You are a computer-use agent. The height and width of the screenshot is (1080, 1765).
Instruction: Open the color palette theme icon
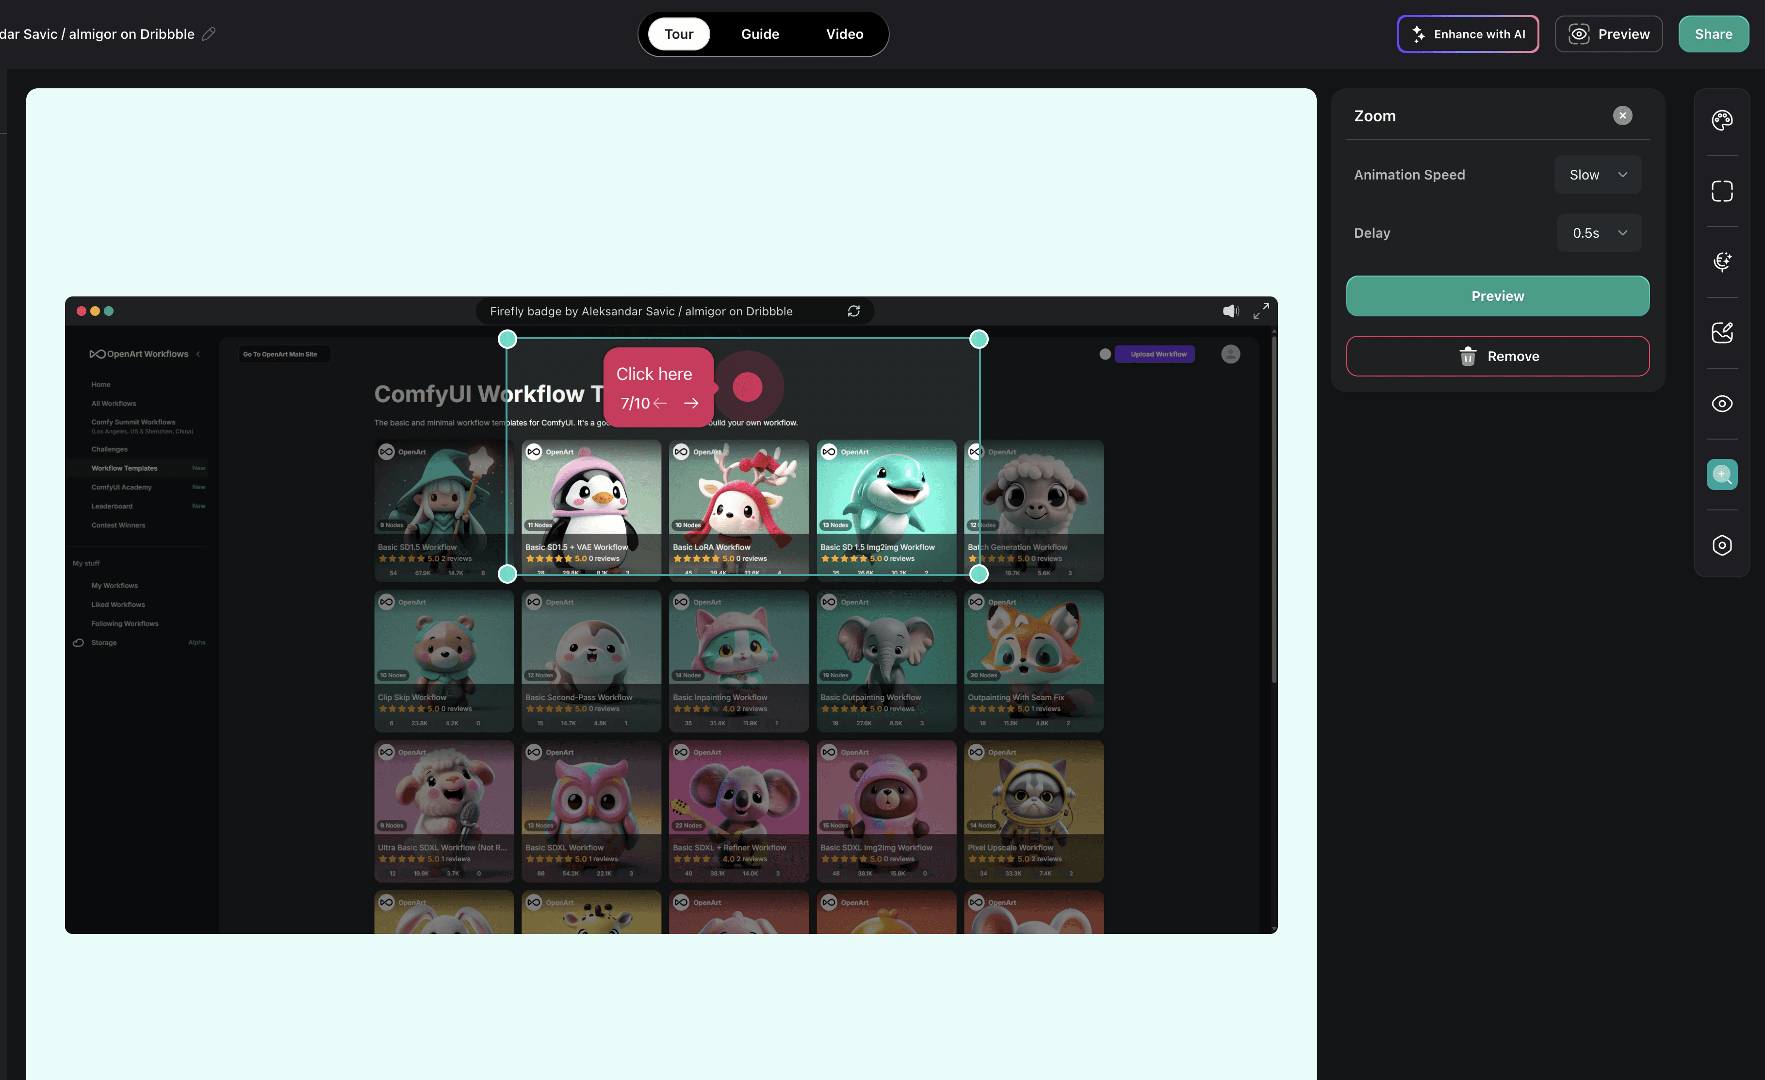point(1721,120)
